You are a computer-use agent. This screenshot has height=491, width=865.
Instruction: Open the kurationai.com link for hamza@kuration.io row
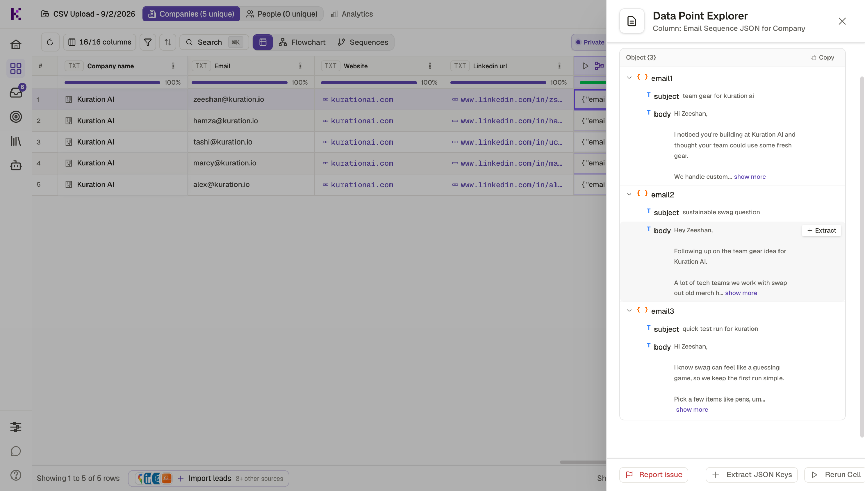[x=362, y=121]
